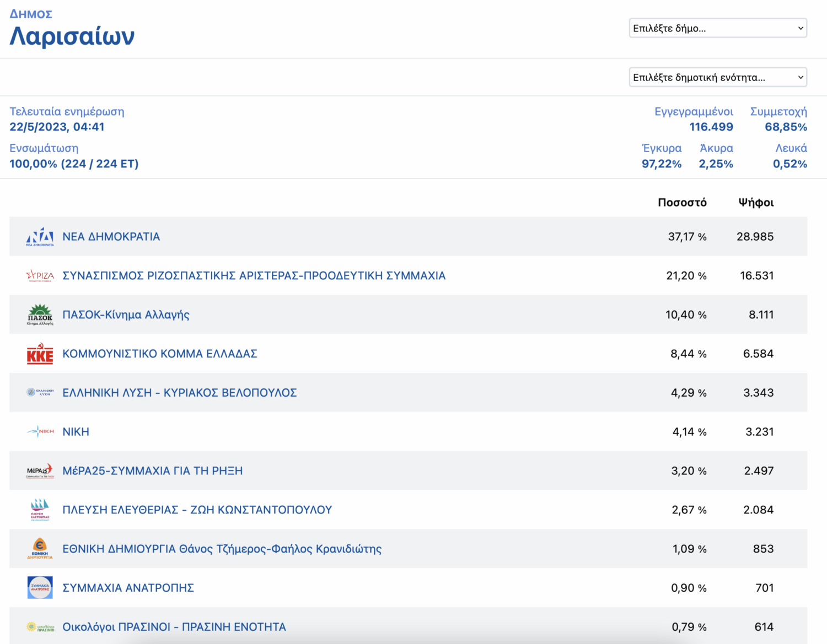Screen dimensions: 827x644
Task: Click the 'Ψήφοι' column header
Action: (756, 203)
